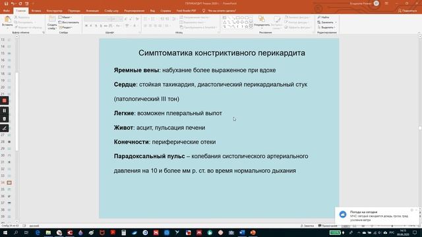The height and width of the screenshot is (237, 422).
Task: Save the presentation from Quick Access toolbar
Action: 6,3
